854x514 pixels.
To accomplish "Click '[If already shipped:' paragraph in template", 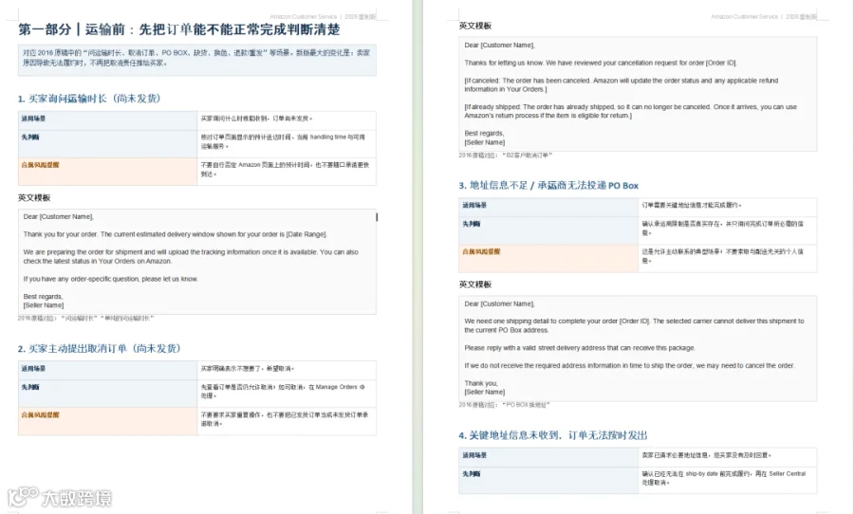I will coord(631,111).
